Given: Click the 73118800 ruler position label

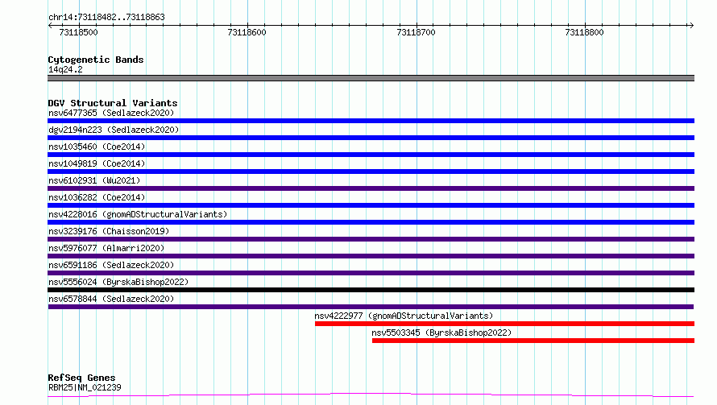Looking at the screenshot, I should (584, 32).
